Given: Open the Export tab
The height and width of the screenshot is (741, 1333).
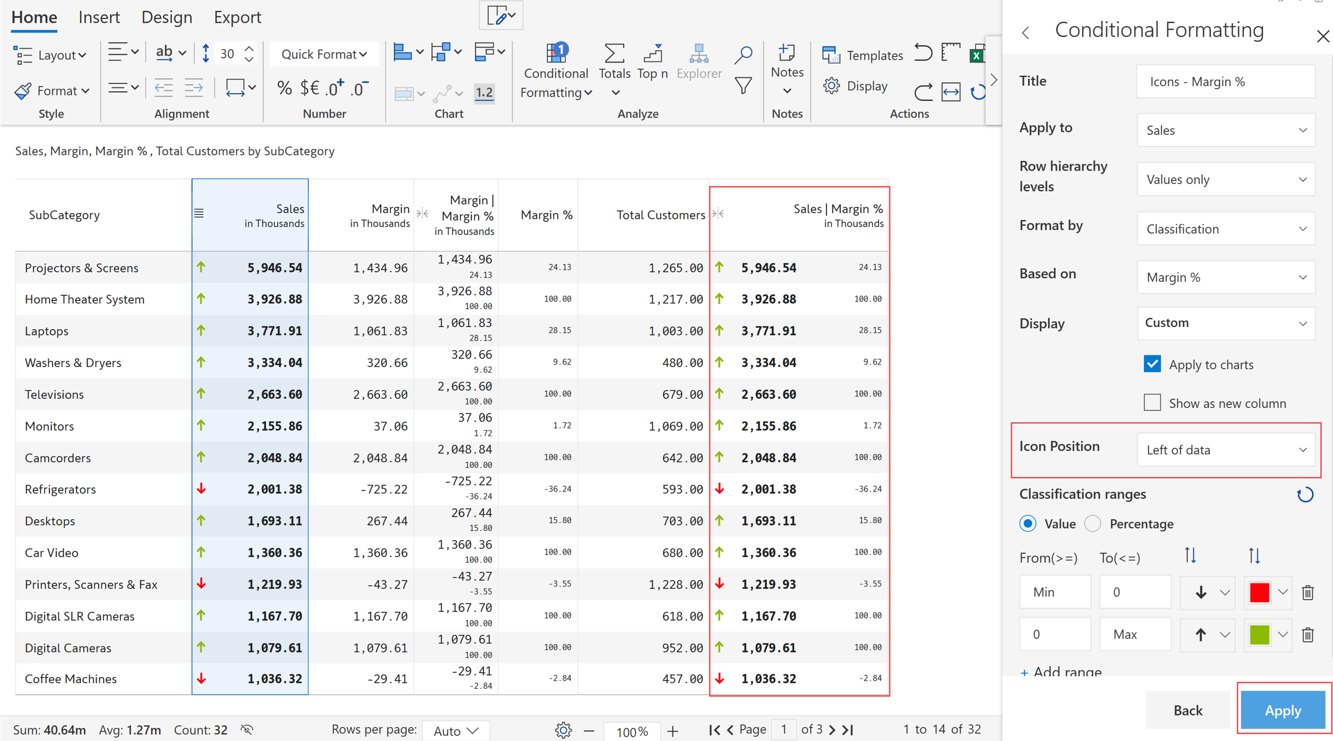Looking at the screenshot, I should [x=237, y=17].
